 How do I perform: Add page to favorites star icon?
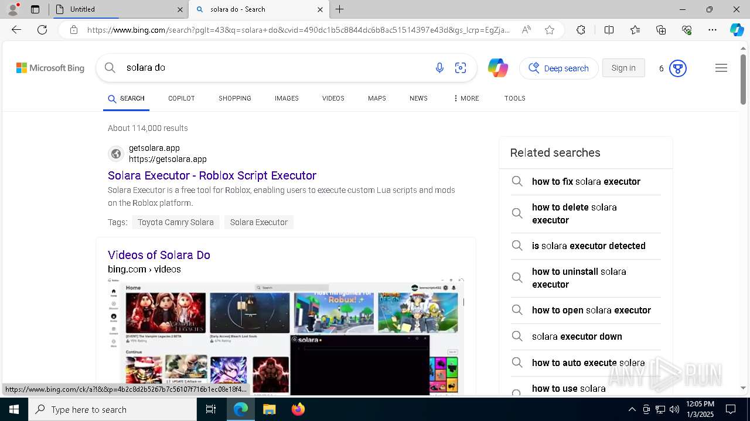tap(550, 30)
